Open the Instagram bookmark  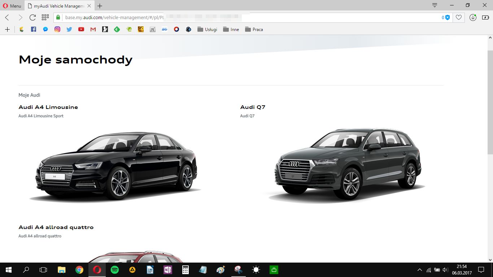57,30
